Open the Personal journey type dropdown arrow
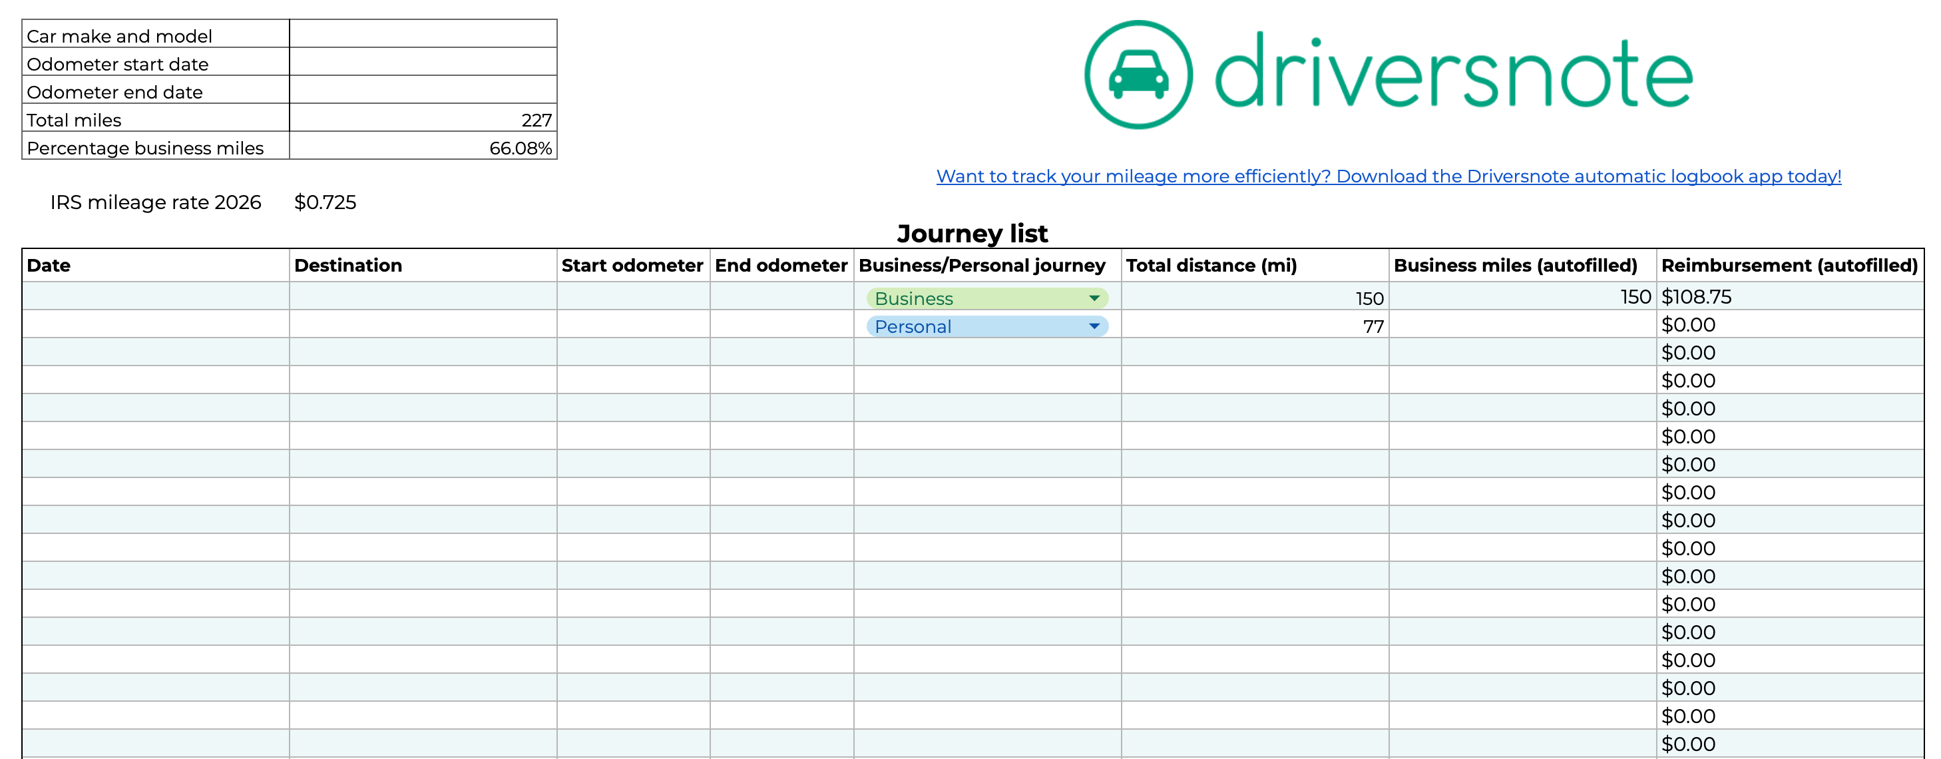Image resolution: width=1941 pixels, height=759 pixels. coord(1094,326)
